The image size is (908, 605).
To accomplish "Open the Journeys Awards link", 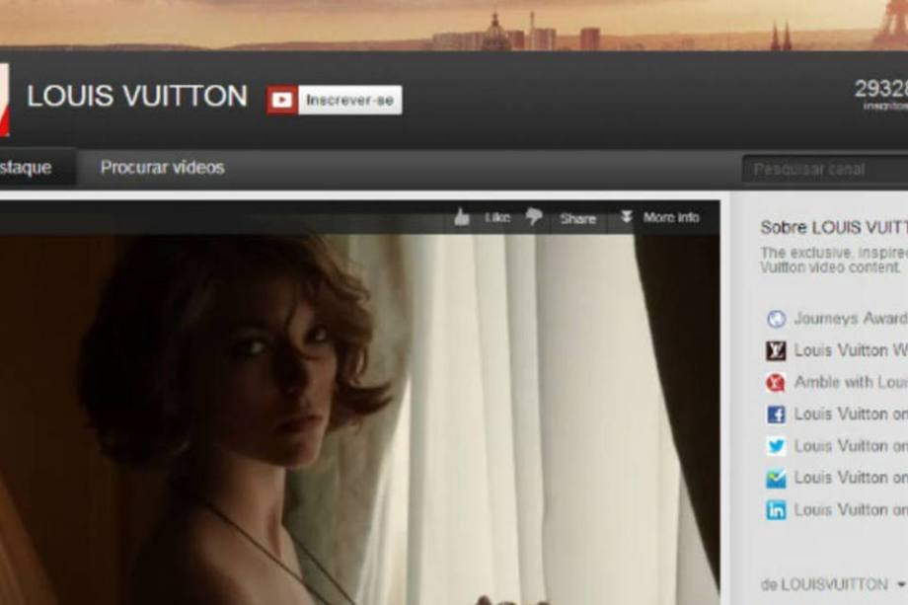I will click(850, 319).
